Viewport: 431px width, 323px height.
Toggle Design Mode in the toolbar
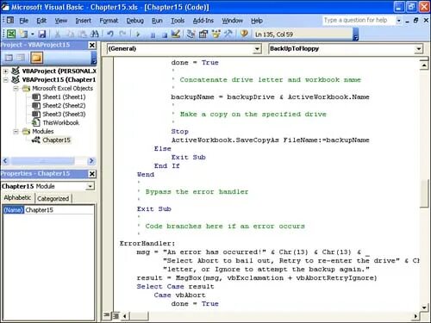click(176, 34)
